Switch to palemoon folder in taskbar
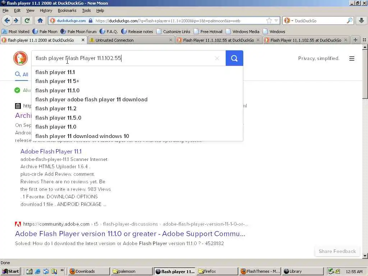This screenshot has height=276, width=368. 131,271
